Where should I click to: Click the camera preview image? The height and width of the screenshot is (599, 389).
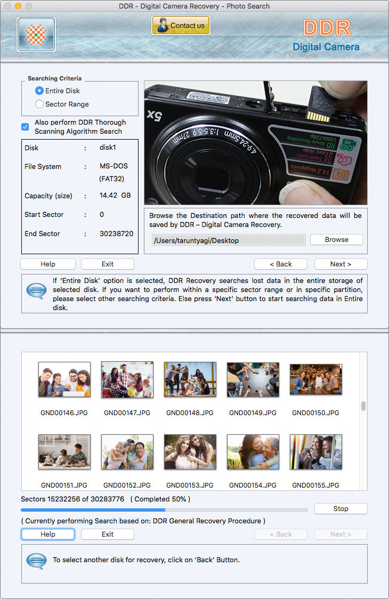(x=256, y=142)
